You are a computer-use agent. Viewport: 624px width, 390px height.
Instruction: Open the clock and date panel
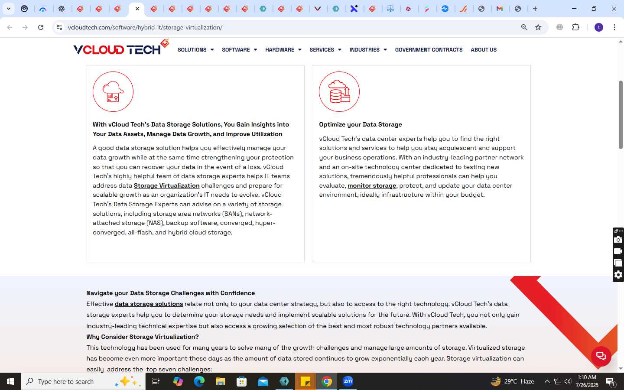point(587,381)
